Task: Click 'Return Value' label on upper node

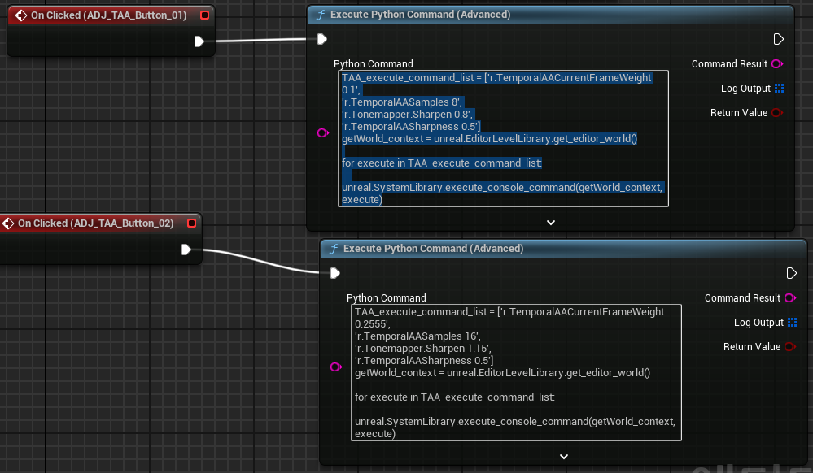Action: pyautogui.click(x=738, y=112)
